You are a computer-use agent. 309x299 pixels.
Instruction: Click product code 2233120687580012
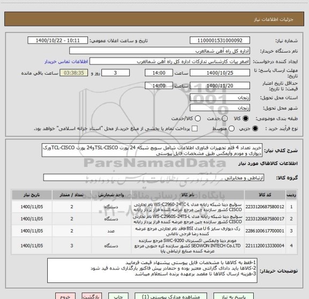[265, 207]
